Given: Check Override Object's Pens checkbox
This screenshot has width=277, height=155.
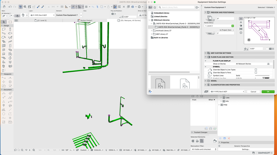Looking at the screenshot, I should click(x=256, y=72).
